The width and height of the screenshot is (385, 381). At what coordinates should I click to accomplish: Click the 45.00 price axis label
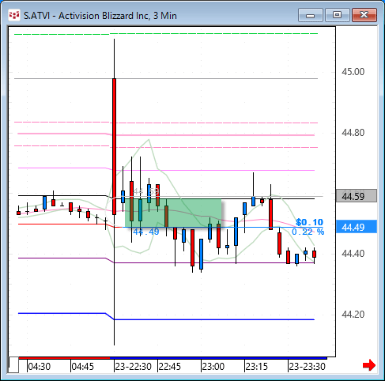353,72
